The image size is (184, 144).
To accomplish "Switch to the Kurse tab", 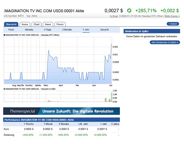I will click(x=25, y=24).
